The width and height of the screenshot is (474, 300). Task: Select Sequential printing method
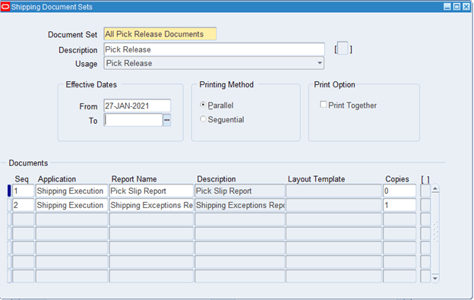(203, 119)
